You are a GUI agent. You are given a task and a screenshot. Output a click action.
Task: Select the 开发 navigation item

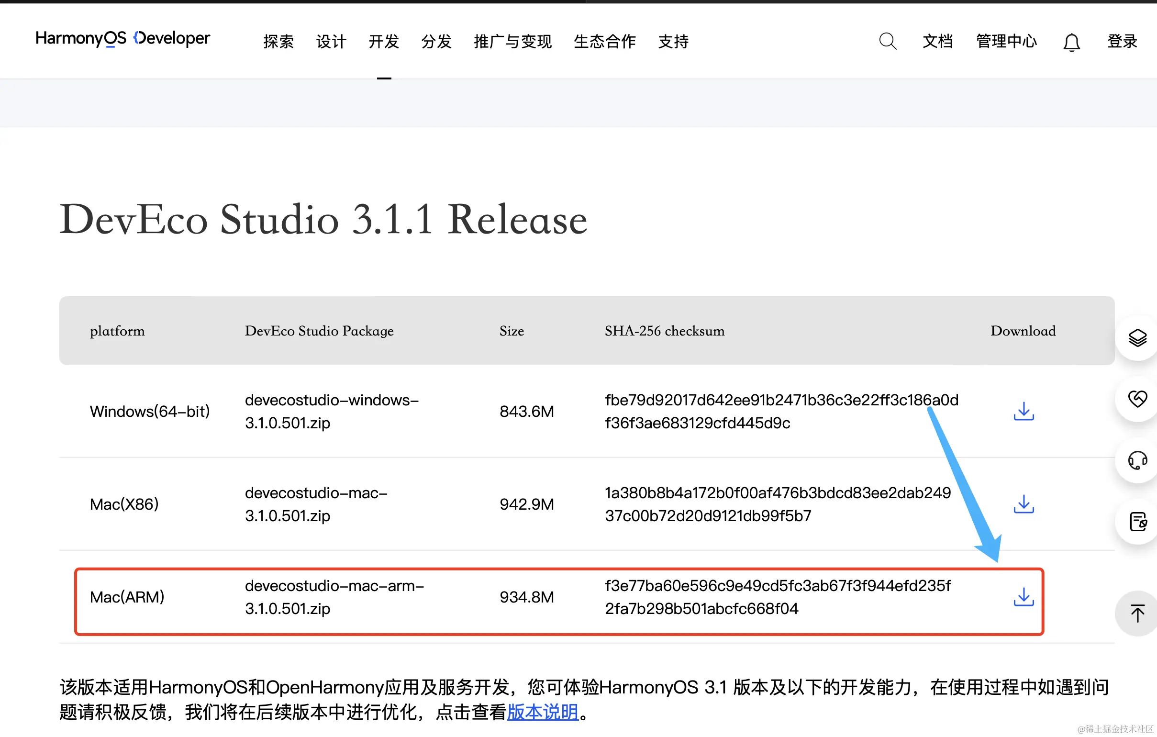click(x=384, y=41)
